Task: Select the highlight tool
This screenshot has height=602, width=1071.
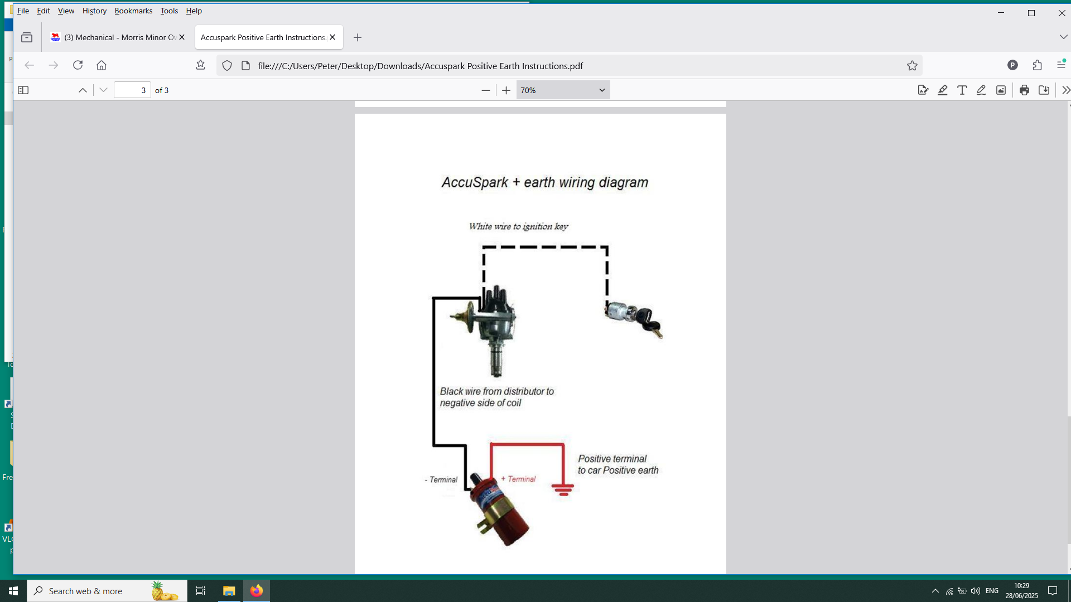Action: tap(943, 90)
